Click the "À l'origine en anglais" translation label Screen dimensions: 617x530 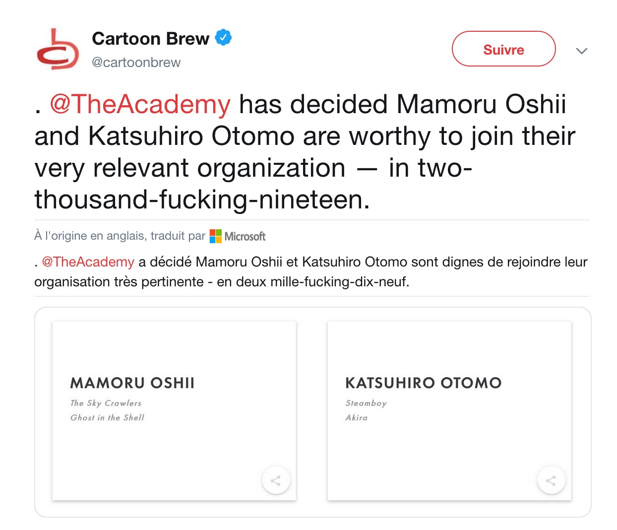[x=119, y=236]
